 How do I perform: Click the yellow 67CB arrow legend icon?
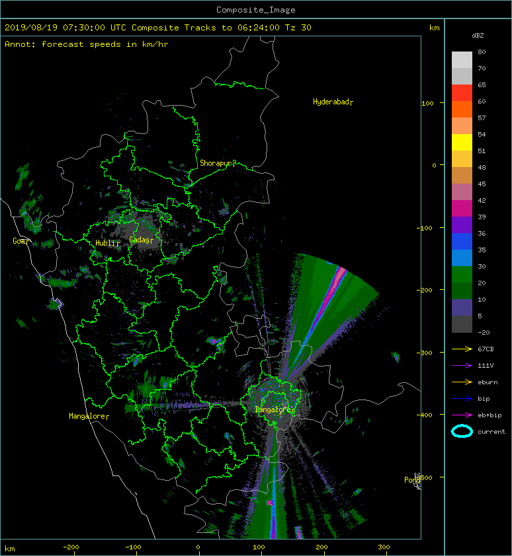click(462, 349)
